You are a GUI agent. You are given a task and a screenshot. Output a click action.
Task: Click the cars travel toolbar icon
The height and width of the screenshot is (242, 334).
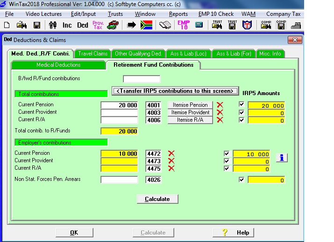113,25
